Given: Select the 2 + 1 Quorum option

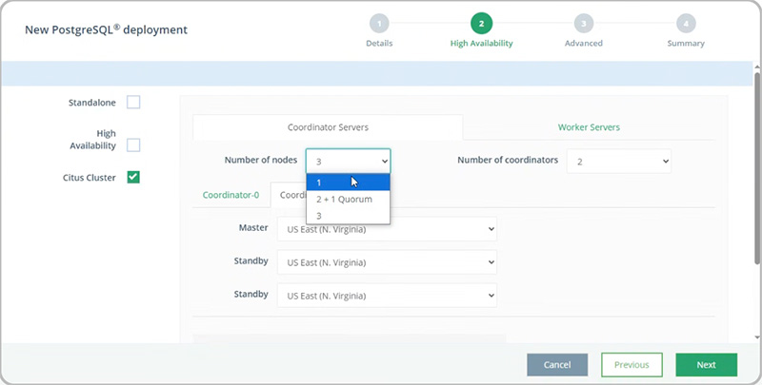Looking at the screenshot, I should point(348,199).
